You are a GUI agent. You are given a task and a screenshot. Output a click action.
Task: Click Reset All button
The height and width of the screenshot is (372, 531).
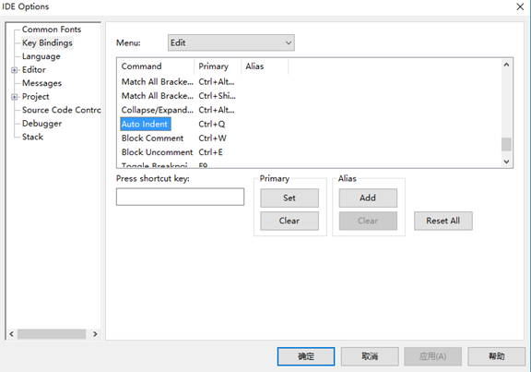point(442,221)
